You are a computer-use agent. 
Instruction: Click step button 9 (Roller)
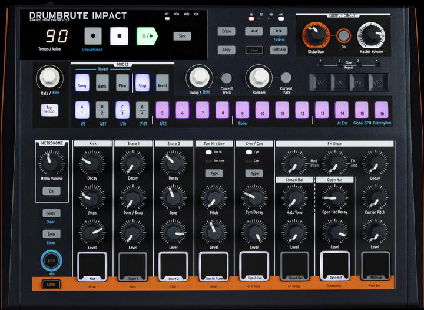pyautogui.click(x=242, y=110)
